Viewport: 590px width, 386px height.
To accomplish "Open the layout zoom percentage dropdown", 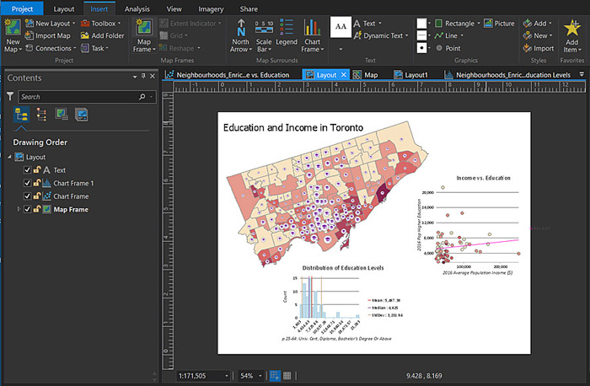I will pos(260,375).
